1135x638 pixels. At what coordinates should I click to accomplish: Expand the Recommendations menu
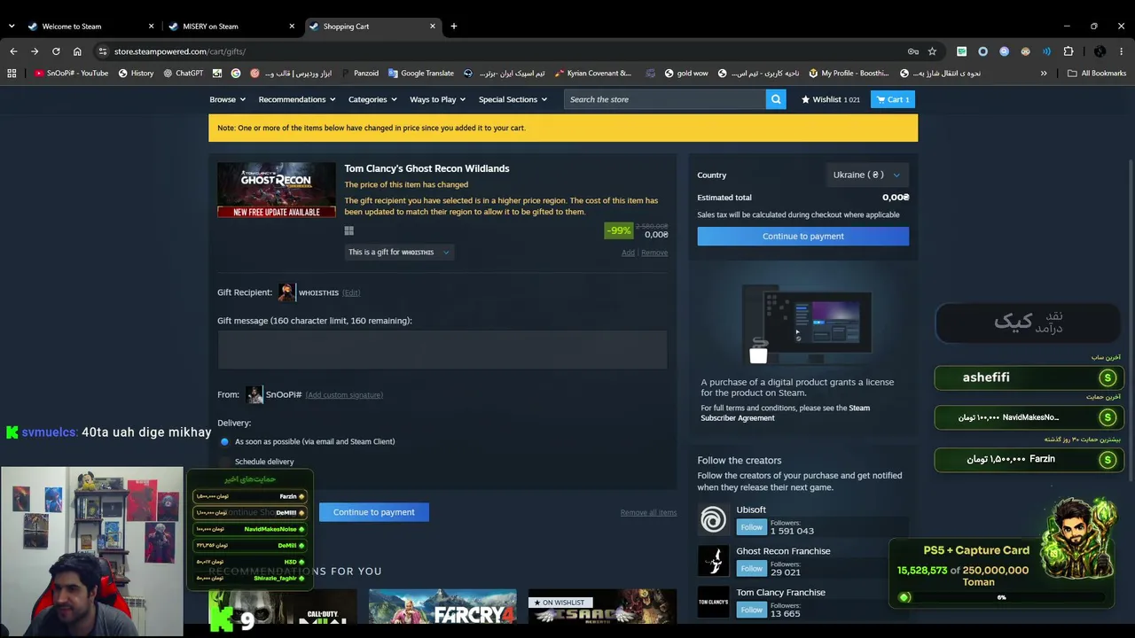coord(297,99)
